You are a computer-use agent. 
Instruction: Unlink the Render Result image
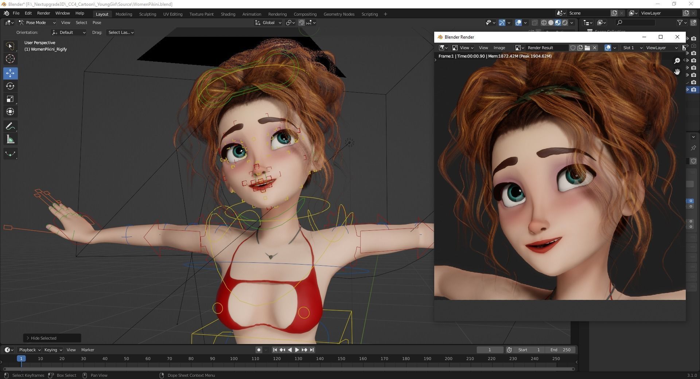(595, 48)
